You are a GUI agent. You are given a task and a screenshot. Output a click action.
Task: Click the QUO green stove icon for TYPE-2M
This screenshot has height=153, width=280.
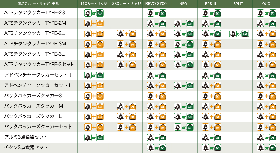261,23
